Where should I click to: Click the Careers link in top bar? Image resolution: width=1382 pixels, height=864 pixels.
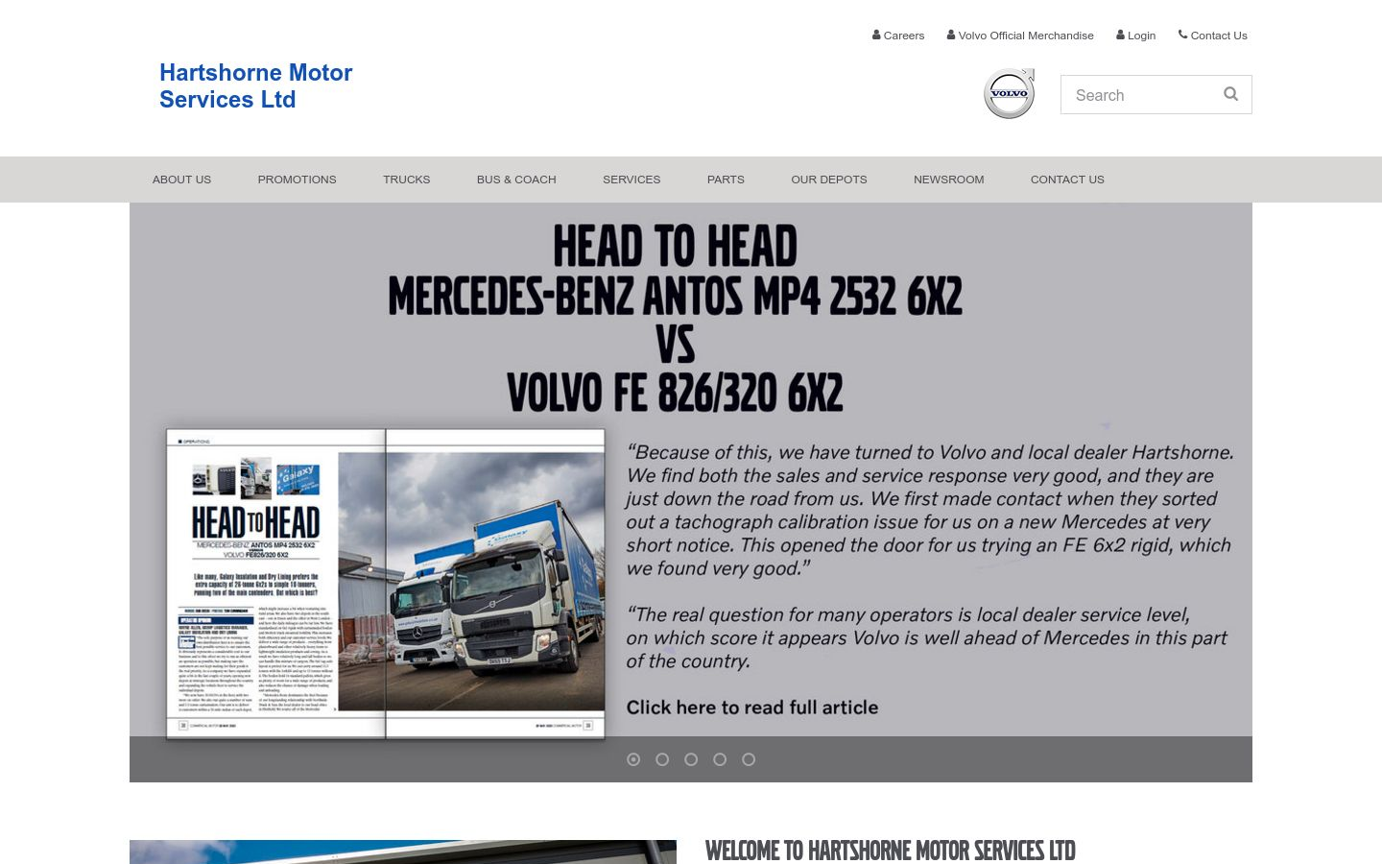pyautogui.click(x=897, y=36)
